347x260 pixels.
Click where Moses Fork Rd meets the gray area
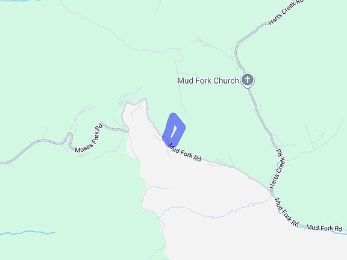coord(127,131)
